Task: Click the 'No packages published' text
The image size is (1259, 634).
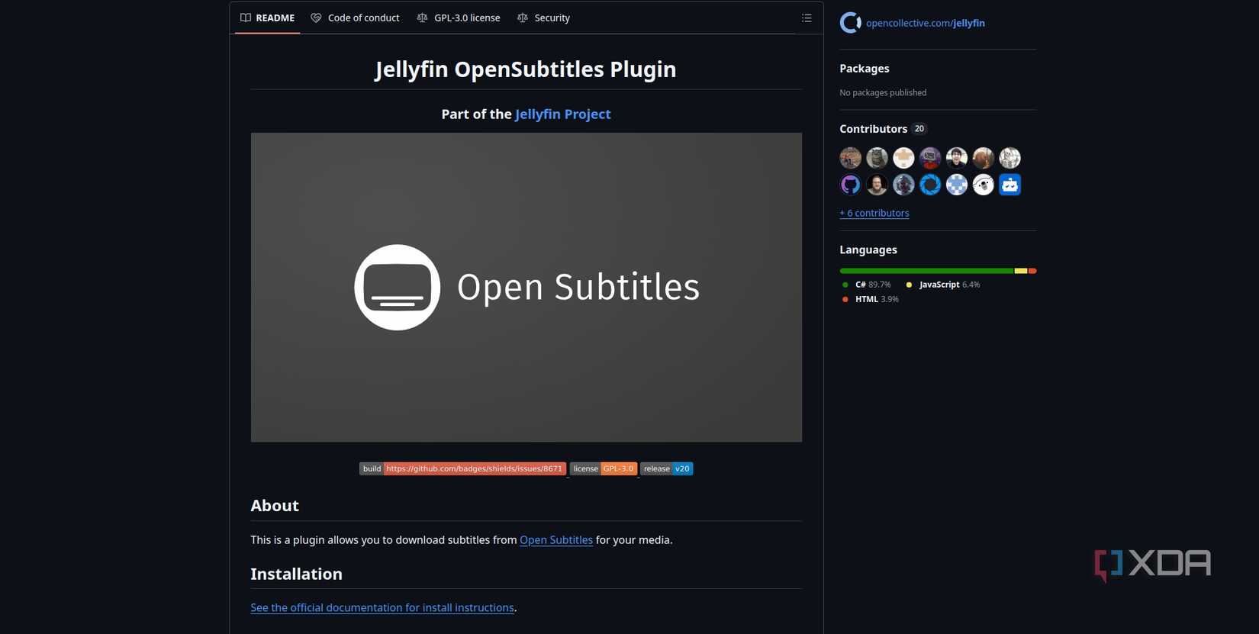Action: tap(884, 93)
